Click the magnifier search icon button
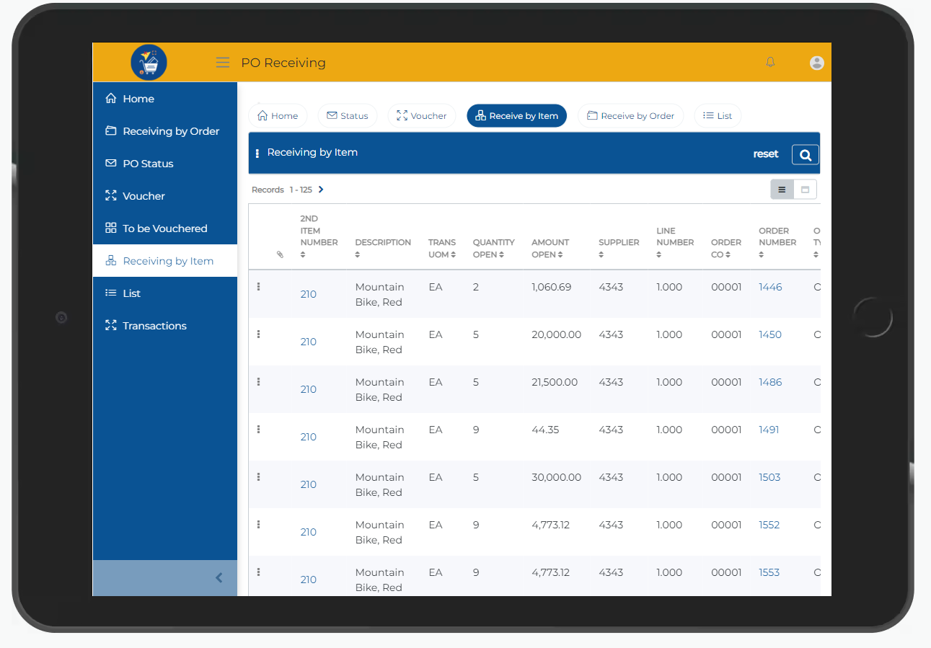Screen dimensions: 931x648 [805, 154]
